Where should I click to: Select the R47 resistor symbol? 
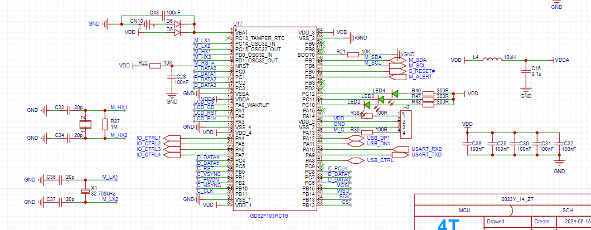(x=429, y=99)
